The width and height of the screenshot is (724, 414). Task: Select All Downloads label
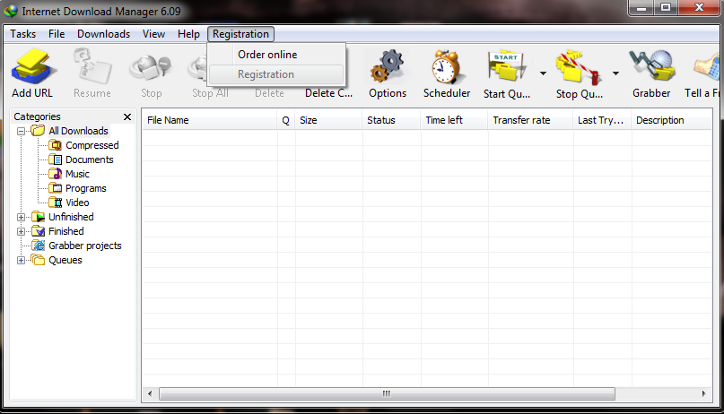pyautogui.click(x=78, y=131)
